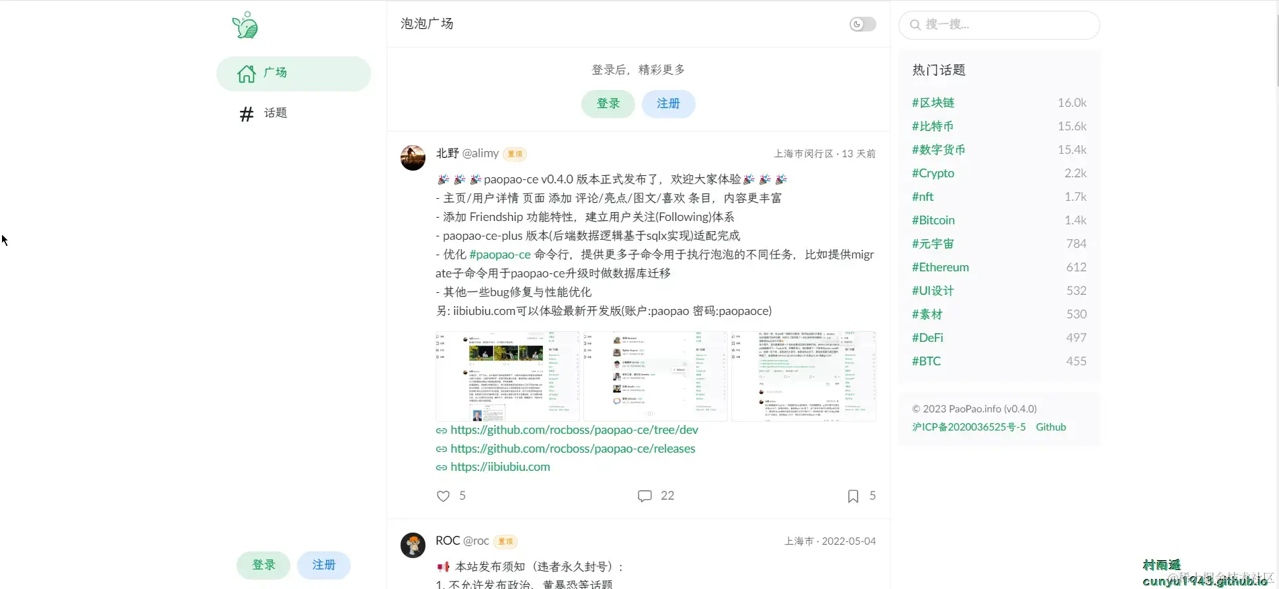Open the #素材 hot topic
The height and width of the screenshot is (589, 1279).
click(x=927, y=314)
